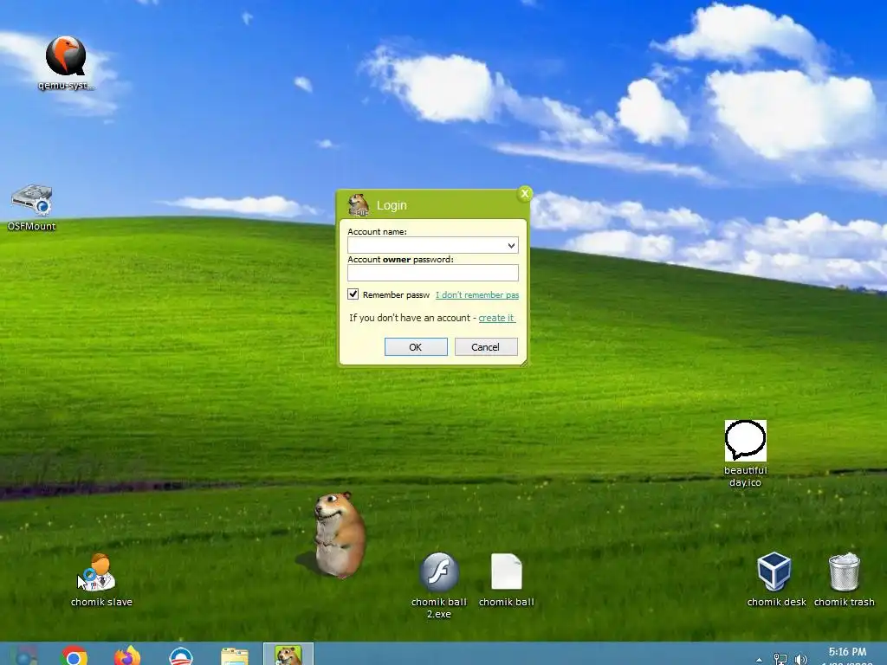Select the blank chomik ball file icon
This screenshot has height=665, width=887.
pos(506,579)
